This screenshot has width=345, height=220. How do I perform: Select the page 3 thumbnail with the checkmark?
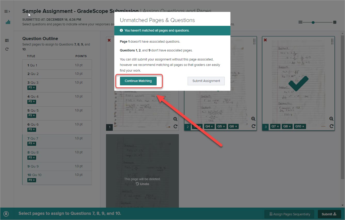(x=298, y=83)
